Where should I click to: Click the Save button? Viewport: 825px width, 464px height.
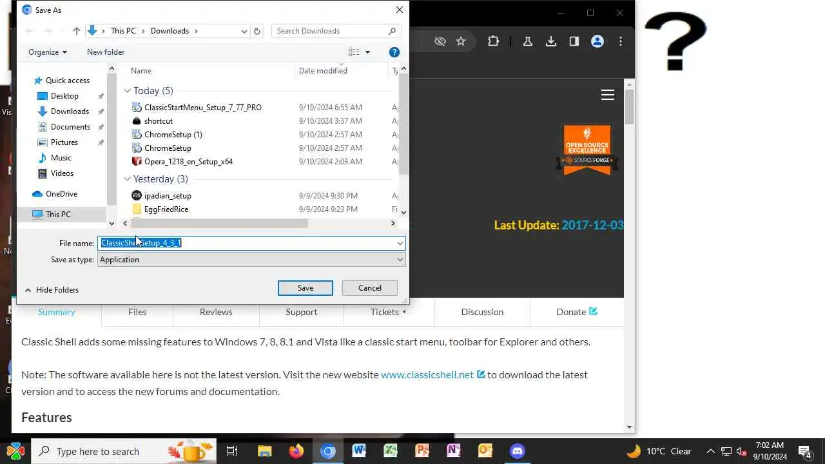click(306, 288)
